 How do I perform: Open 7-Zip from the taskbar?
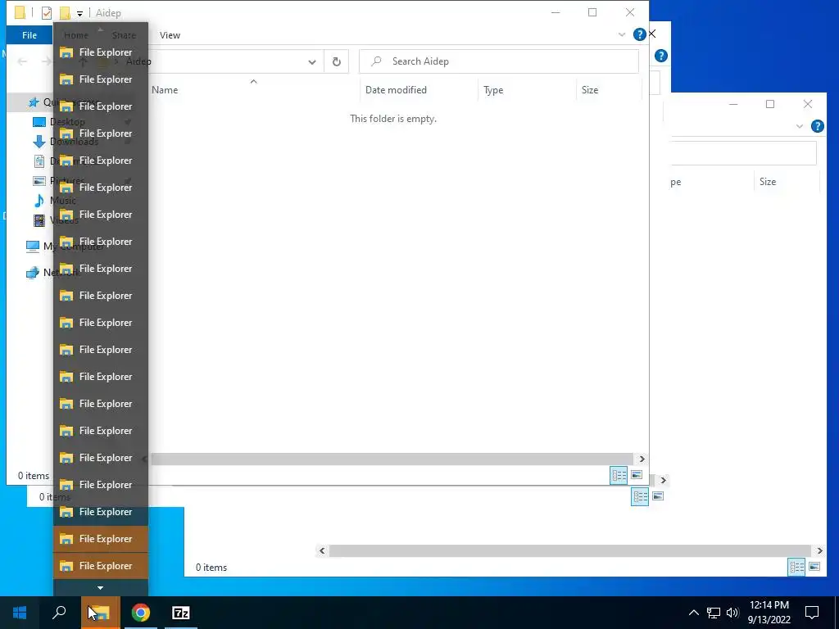181,613
